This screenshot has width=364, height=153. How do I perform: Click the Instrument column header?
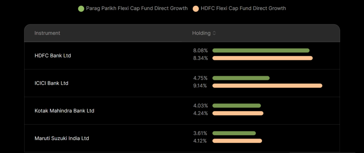point(47,33)
